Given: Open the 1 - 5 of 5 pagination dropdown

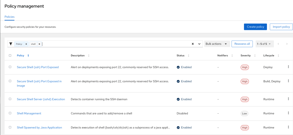Looking at the screenshot, I should tap(264, 44).
